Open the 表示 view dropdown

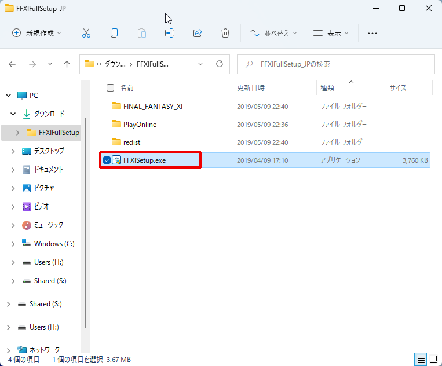(331, 33)
